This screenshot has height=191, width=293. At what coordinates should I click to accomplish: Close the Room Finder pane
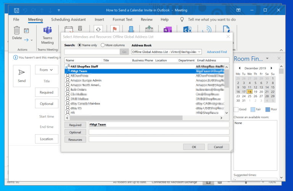coord(279,58)
